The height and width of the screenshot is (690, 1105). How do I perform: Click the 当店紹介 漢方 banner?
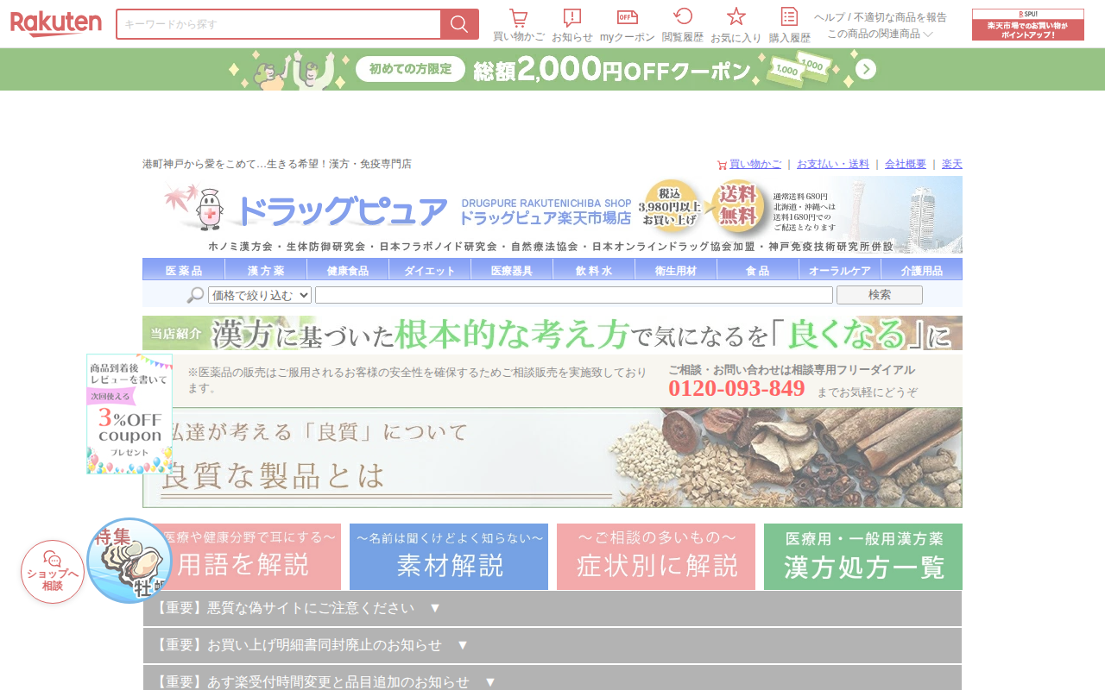(x=552, y=333)
